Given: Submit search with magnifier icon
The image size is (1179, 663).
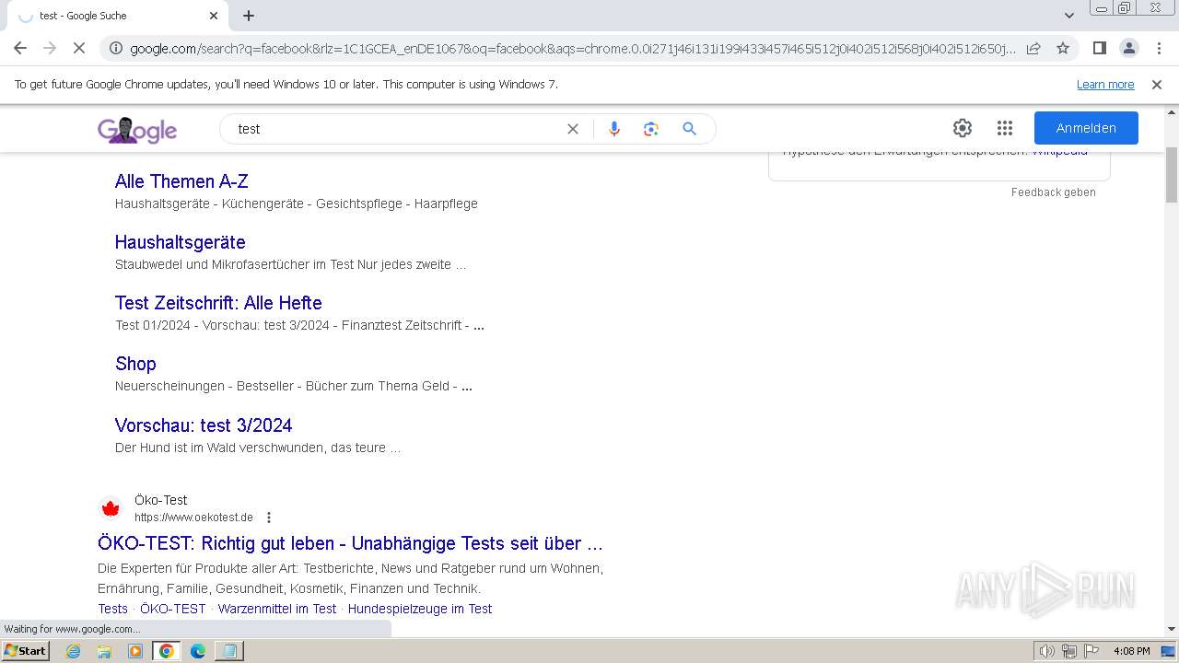Looking at the screenshot, I should point(689,129).
